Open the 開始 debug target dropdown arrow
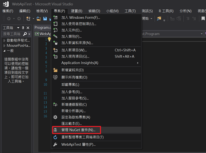 pyautogui.click(x=151, y=19)
